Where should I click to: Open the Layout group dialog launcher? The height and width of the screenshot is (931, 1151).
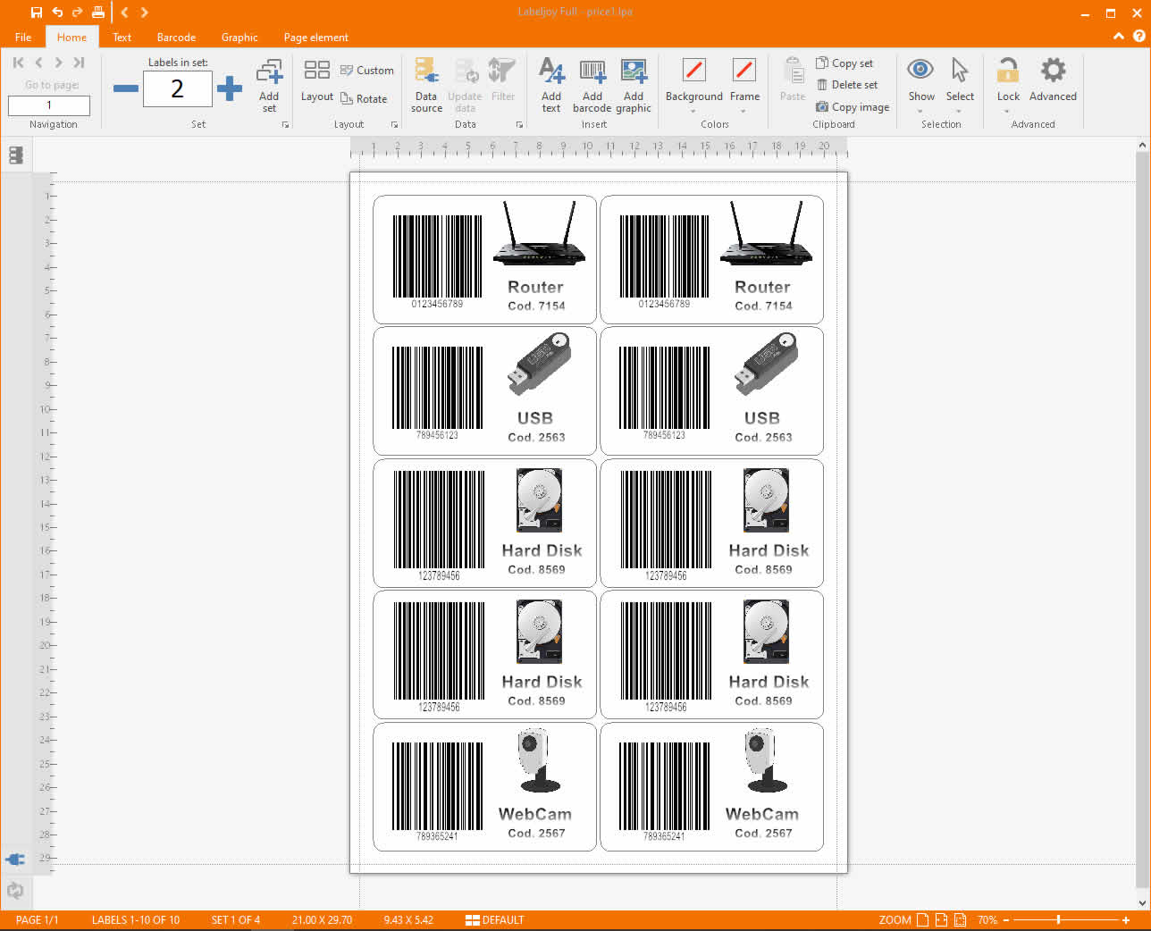394,125
